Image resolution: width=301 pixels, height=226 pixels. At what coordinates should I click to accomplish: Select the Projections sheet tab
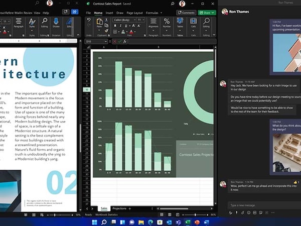(119, 208)
